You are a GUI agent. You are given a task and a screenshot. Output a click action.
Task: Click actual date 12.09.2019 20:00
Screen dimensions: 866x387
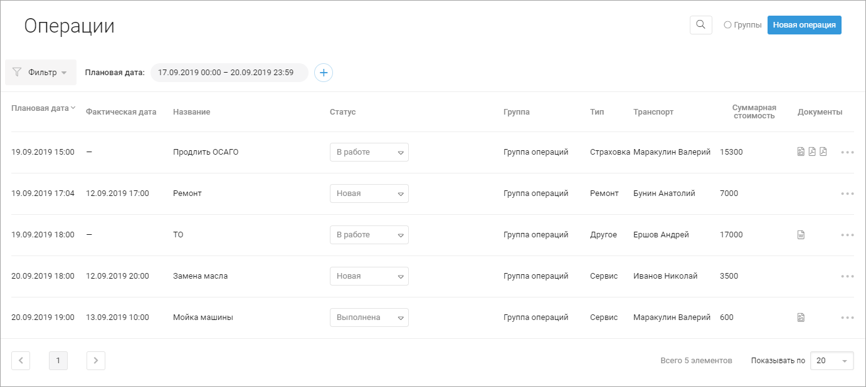(x=117, y=276)
